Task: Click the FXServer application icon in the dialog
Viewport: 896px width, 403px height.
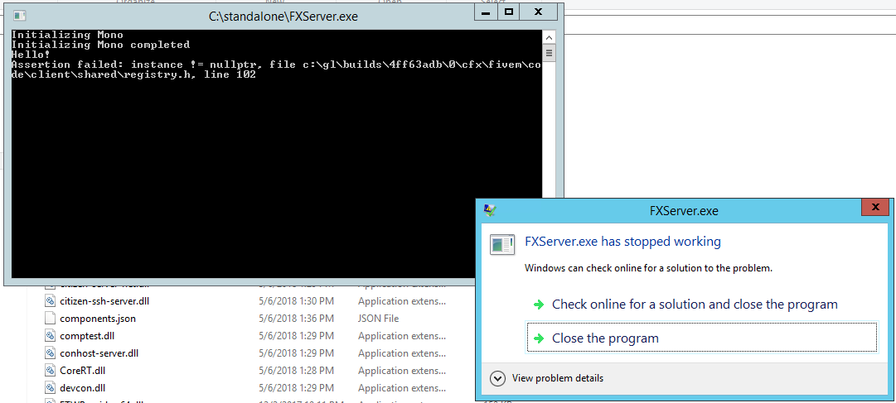Action: 502,244
